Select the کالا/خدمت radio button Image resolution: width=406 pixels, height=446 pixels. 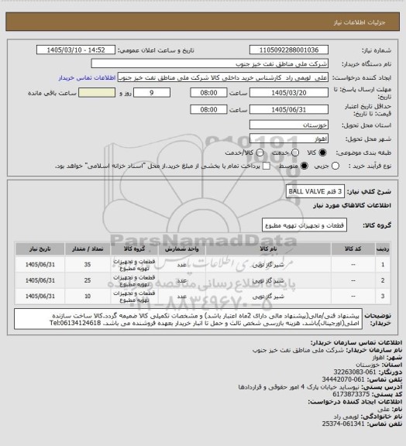(x=260, y=153)
